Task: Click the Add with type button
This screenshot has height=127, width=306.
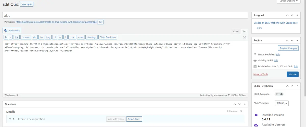Action: (x=116, y=119)
